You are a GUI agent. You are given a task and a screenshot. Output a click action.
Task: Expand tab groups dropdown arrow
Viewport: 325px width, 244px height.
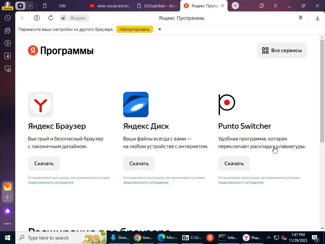(30, 6)
